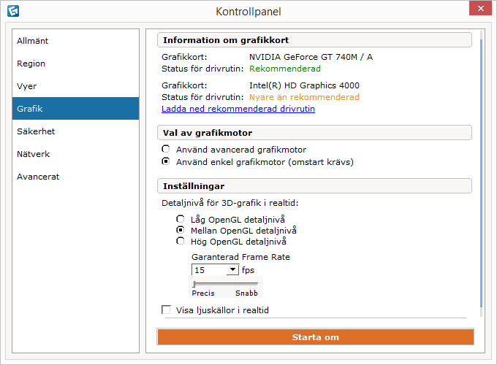This screenshot has width=497, height=365.
Task: Click the Precis–Snabb slider handle
Action: click(x=194, y=284)
